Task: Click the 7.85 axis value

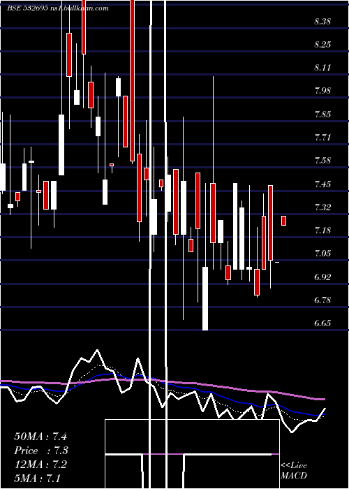Action: (322, 114)
